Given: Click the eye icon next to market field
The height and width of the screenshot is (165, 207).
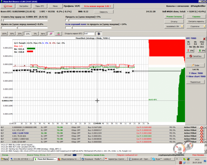Looking at the screenshot, I should 99,34.
